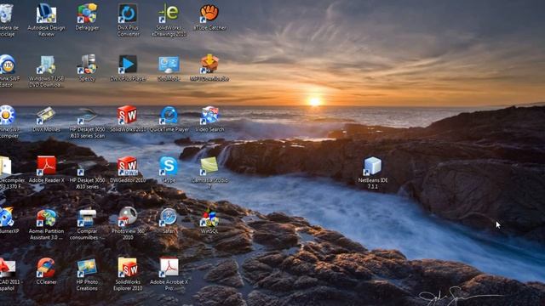Click the Video Search icon
The width and height of the screenshot is (545, 306).
click(209, 116)
